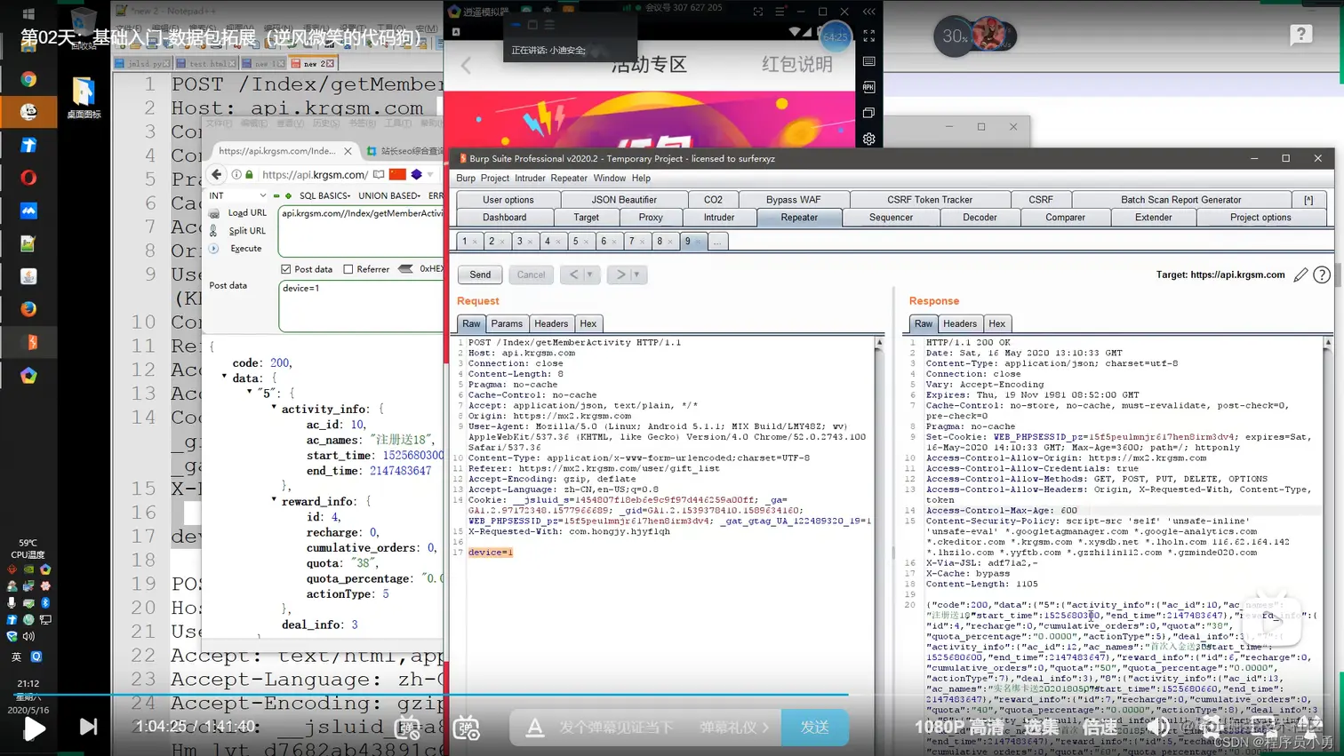Click the China flag extension icon
Screen dimensions: 1344x756
397,174
